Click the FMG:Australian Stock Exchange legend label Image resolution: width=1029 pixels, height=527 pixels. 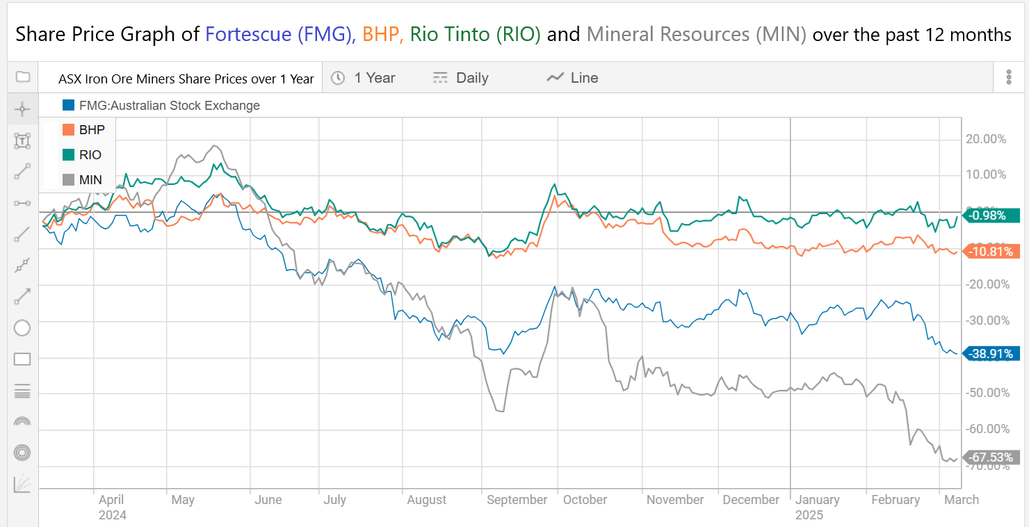point(169,106)
